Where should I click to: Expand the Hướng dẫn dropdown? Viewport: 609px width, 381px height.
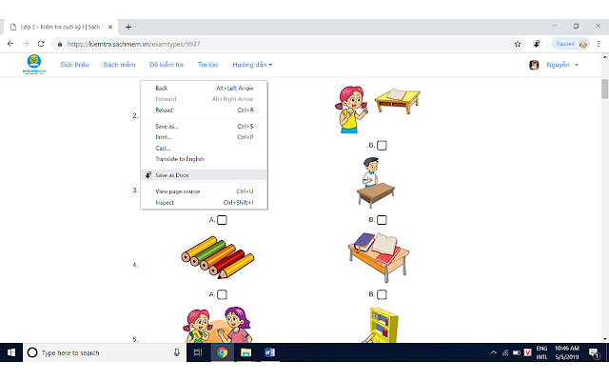coord(252,65)
